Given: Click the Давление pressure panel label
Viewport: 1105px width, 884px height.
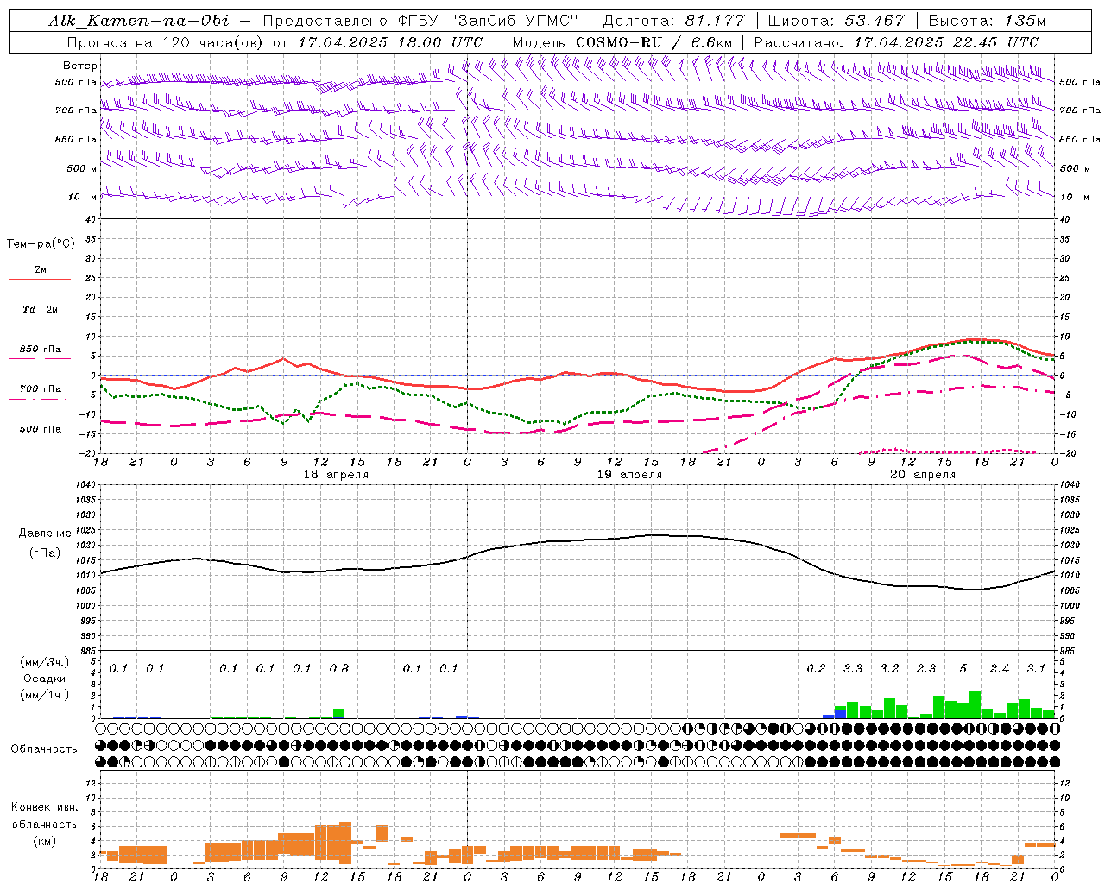Looking at the screenshot, I should pyautogui.click(x=45, y=534).
